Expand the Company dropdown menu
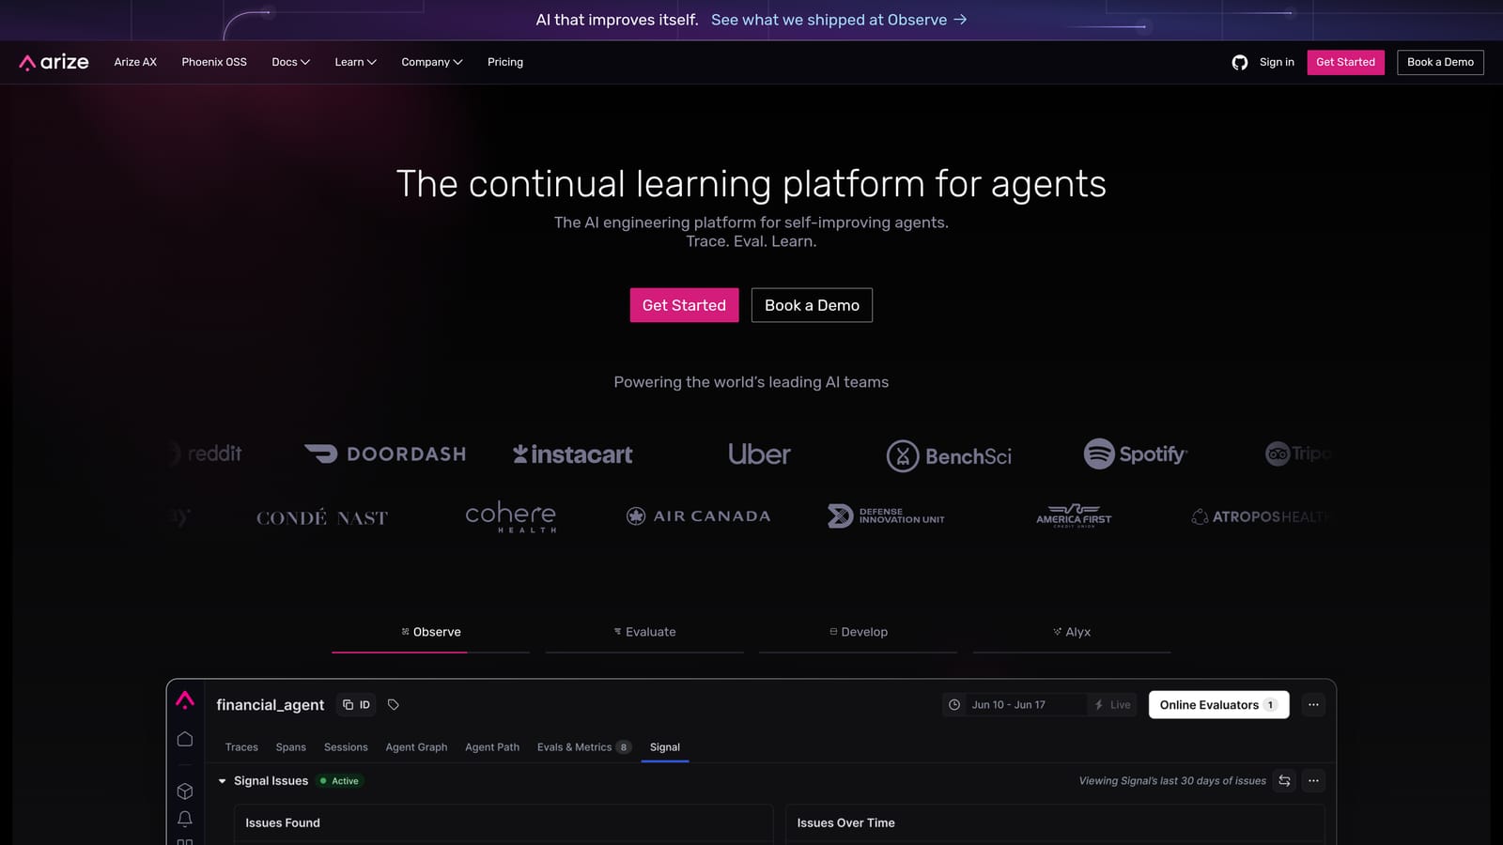Screen dimensions: 1503x845 tap(432, 62)
